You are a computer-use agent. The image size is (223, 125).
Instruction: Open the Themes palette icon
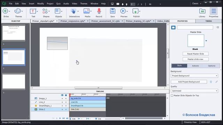(18, 11)
